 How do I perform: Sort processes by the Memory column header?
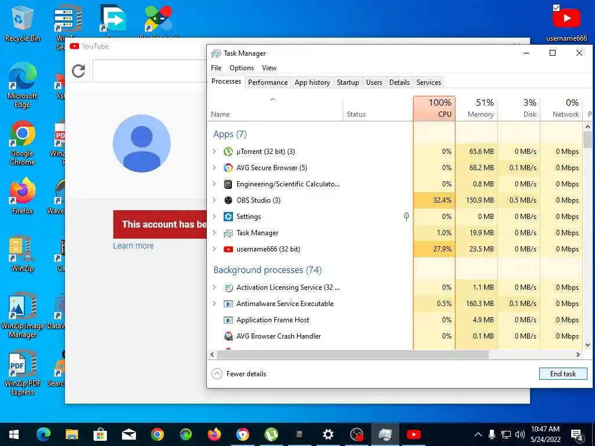[476, 109]
